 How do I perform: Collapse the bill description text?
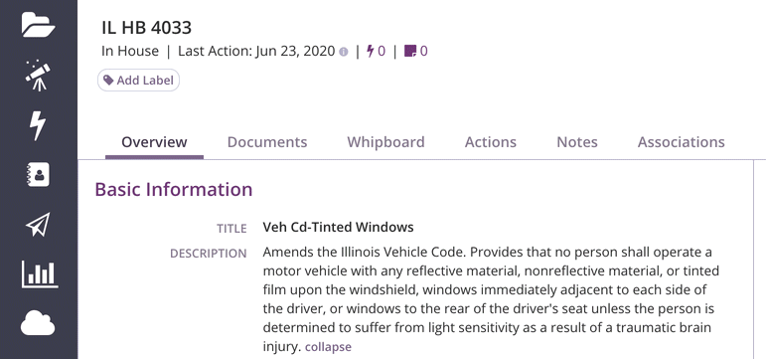pyautogui.click(x=328, y=347)
